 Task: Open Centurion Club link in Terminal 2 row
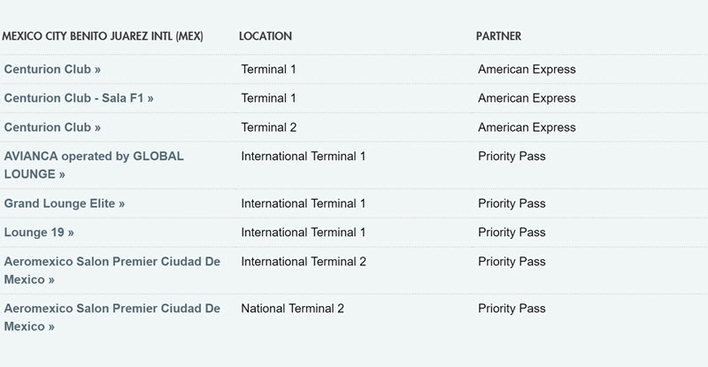point(52,127)
